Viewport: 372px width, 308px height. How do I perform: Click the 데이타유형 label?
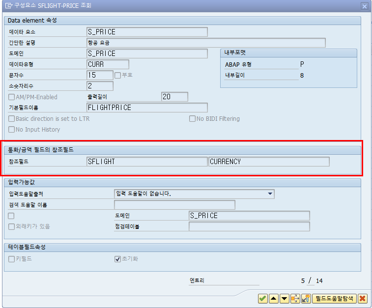click(x=21, y=64)
